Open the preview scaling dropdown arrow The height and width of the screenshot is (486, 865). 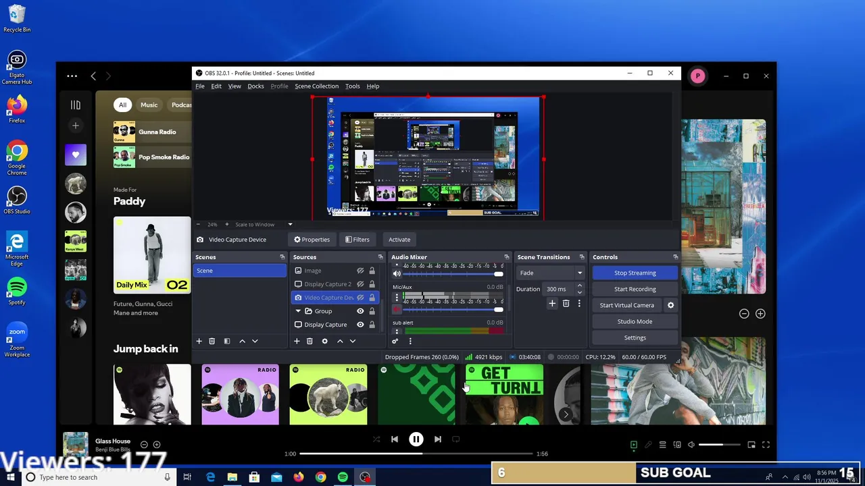[291, 225]
